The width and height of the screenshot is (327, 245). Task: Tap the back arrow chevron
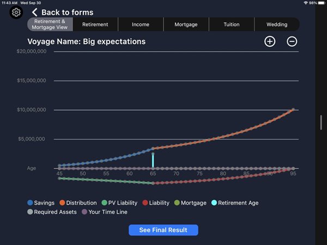coord(35,12)
